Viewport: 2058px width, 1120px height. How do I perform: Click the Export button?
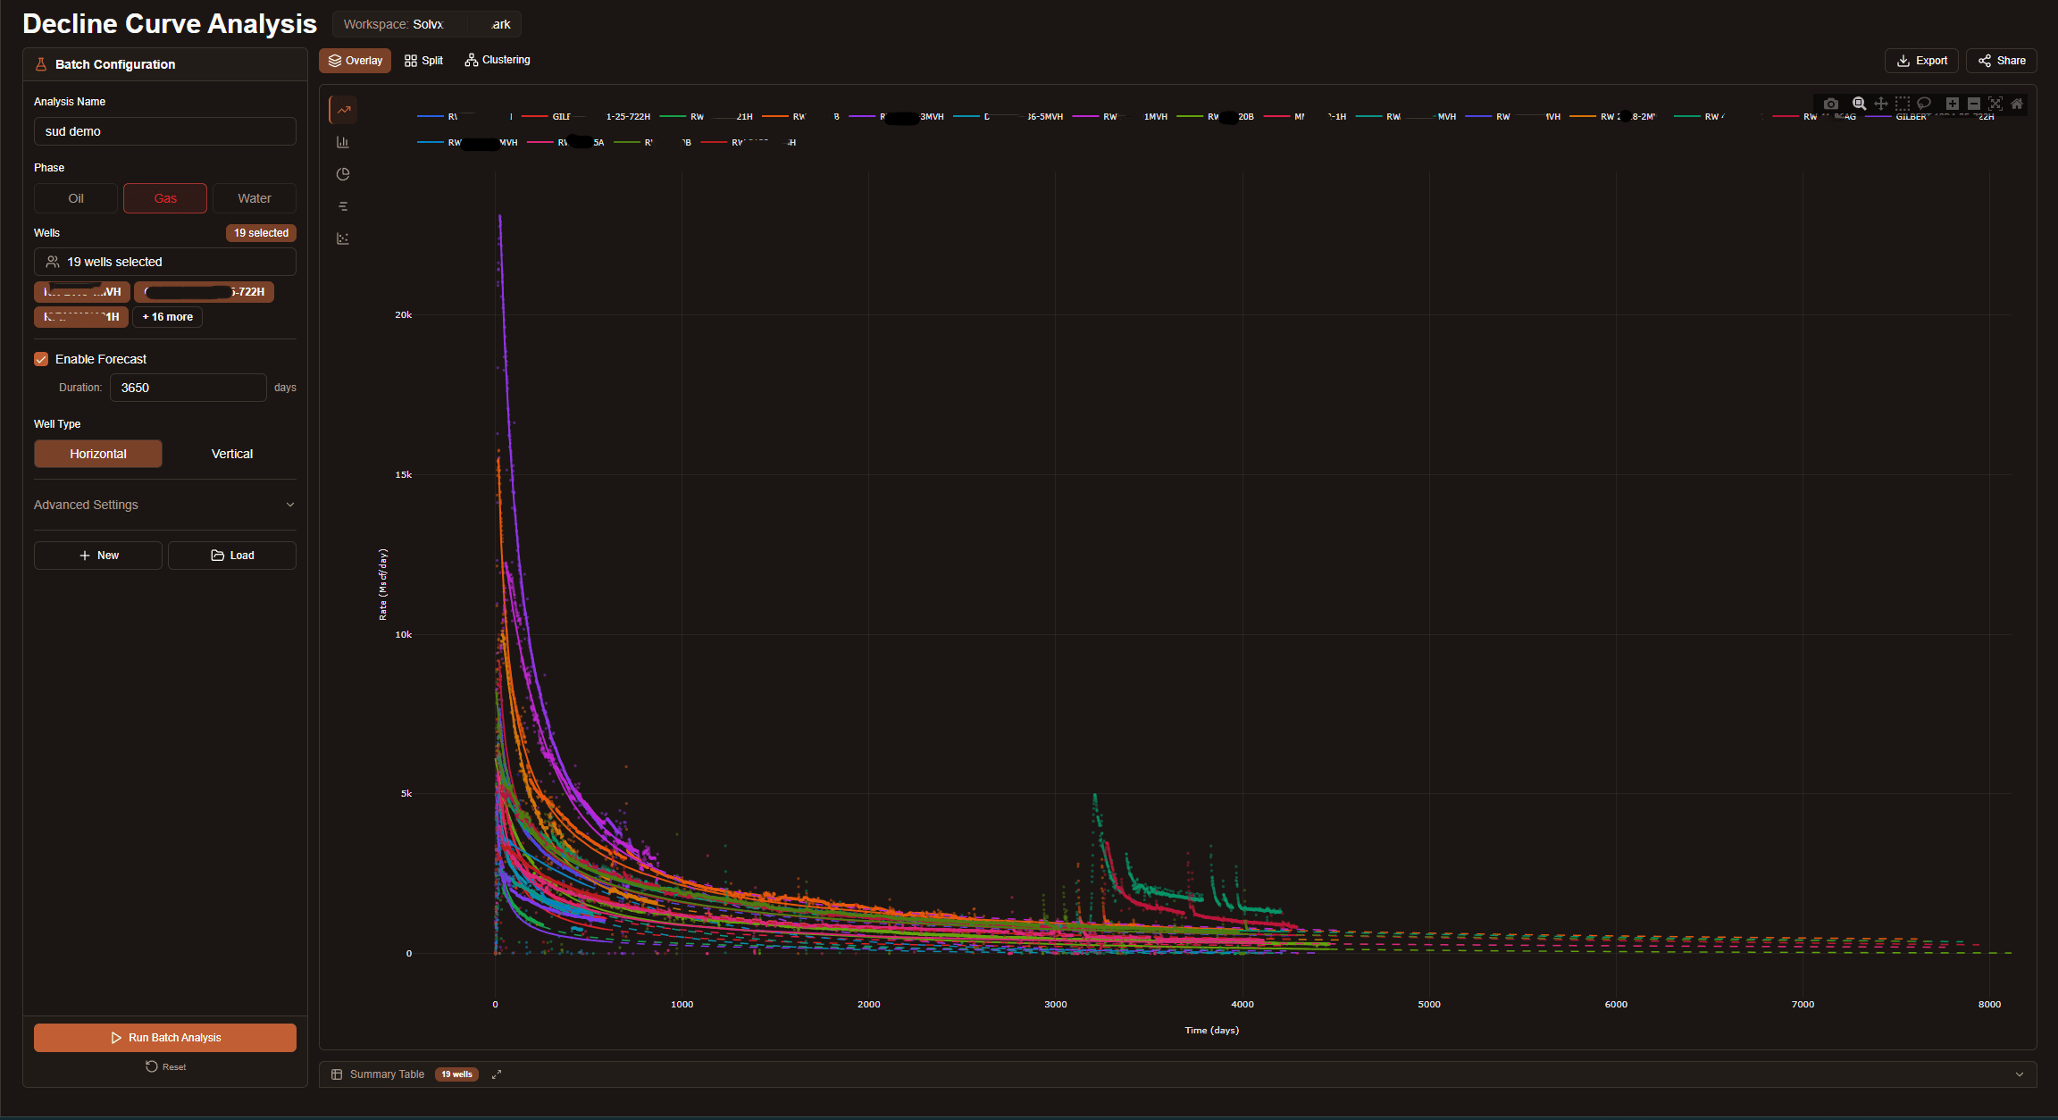(x=1921, y=61)
